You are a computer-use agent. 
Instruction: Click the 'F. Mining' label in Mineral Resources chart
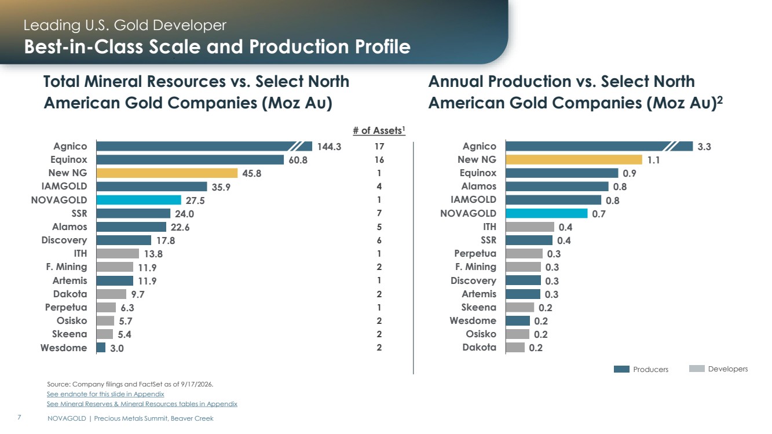pyautogui.click(x=67, y=267)
